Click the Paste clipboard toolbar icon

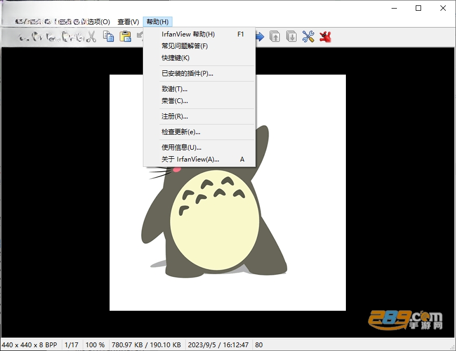125,36
